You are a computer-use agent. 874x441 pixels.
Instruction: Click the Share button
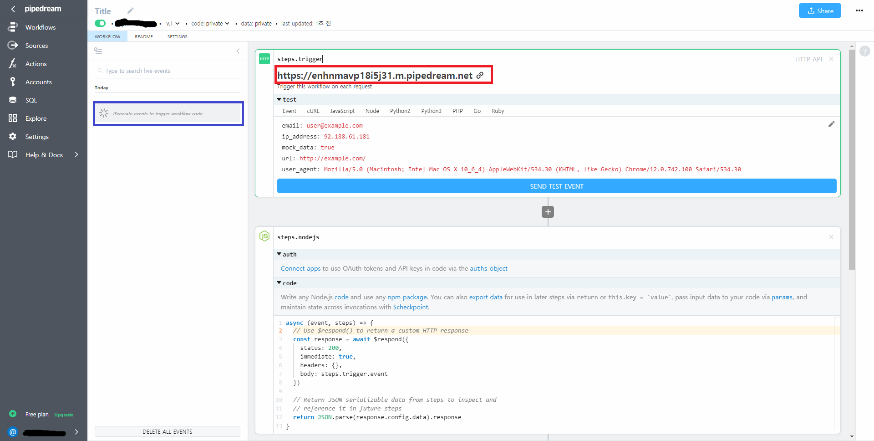tap(820, 10)
